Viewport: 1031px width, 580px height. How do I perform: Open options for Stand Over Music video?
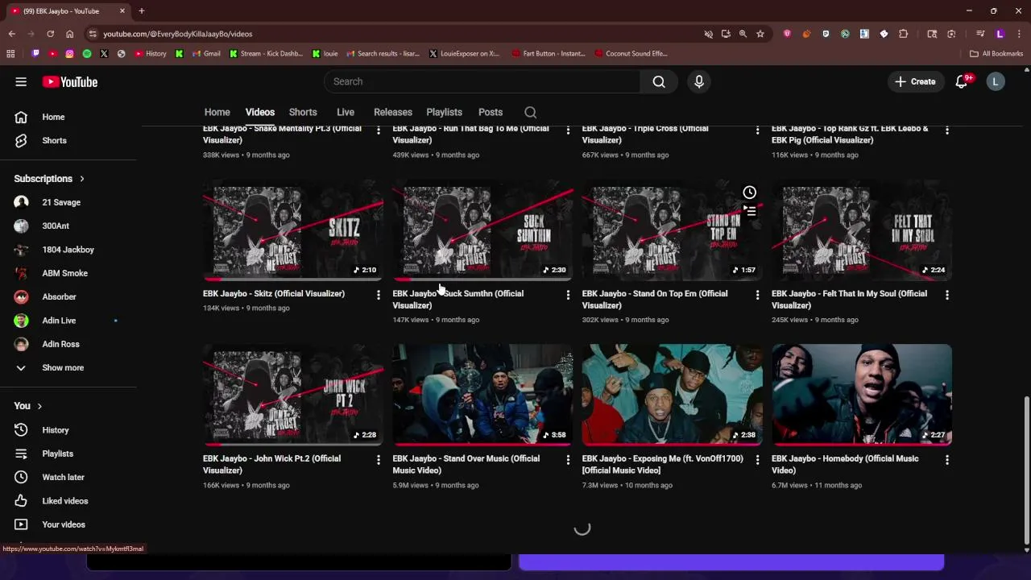pos(568,460)
